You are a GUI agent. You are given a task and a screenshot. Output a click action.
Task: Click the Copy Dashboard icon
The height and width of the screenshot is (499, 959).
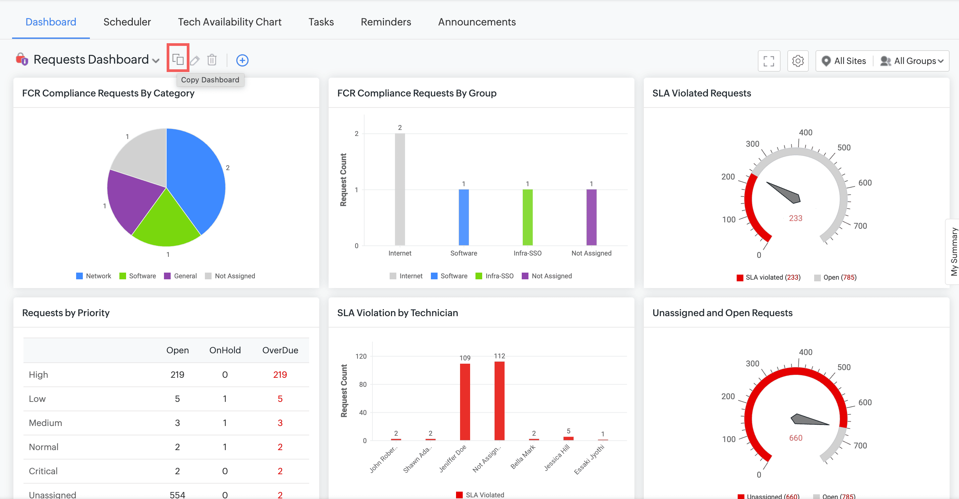click(178, 59)
